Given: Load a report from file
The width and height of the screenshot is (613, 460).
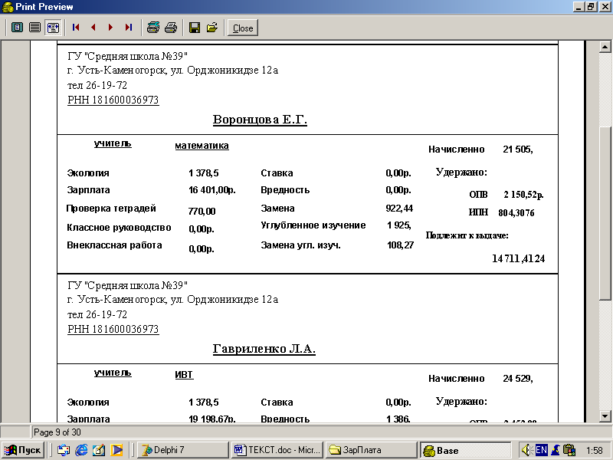Looking at the screenshot, I should click(x=212, y=28).
